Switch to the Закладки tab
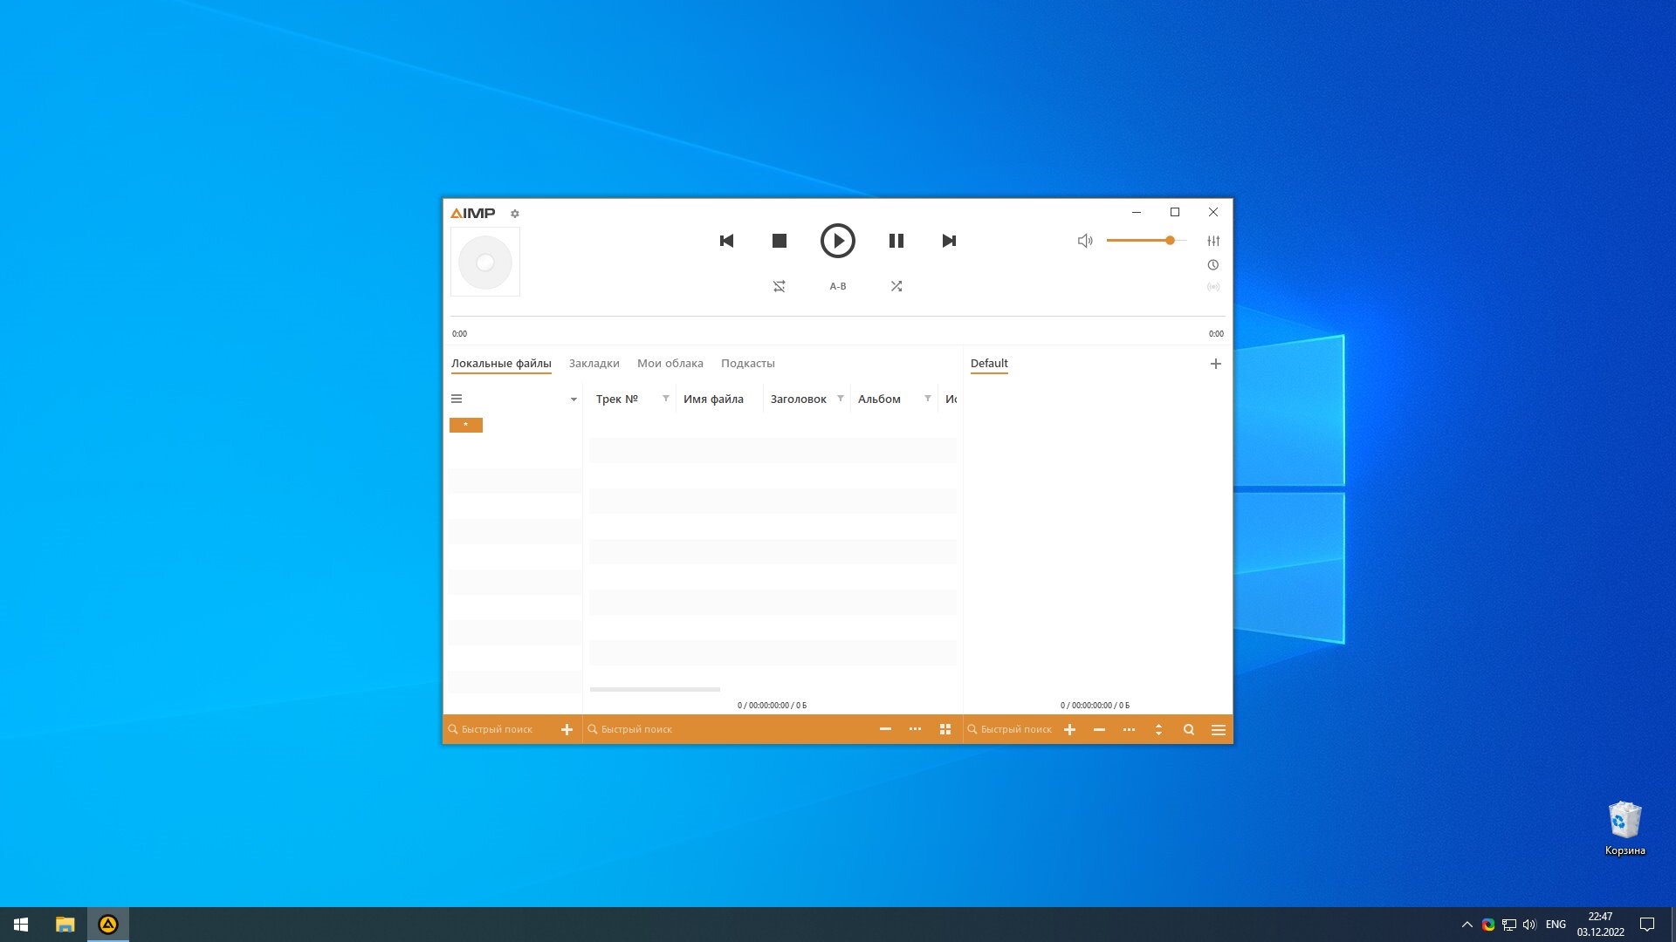 [x=594, y=364]
